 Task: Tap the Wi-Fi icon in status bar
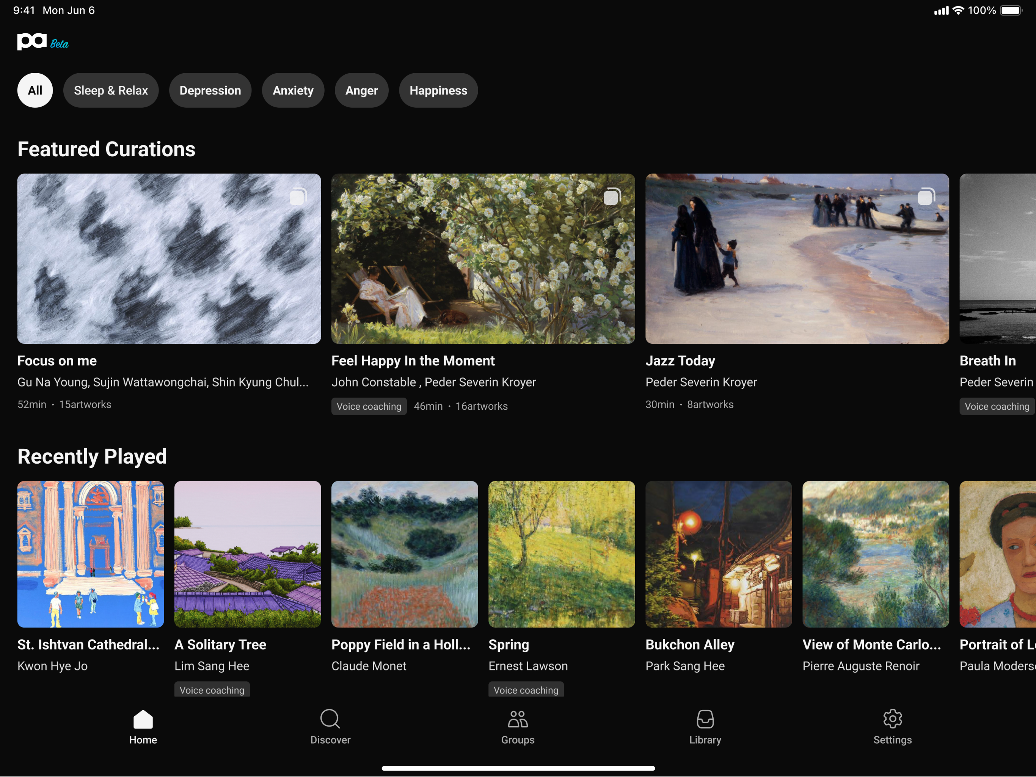click(x=958, y=10)
